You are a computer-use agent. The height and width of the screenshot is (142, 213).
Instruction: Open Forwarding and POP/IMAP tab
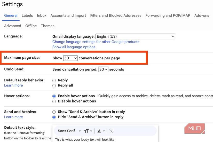coord(168,15)
